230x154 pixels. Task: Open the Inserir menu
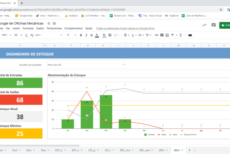[16, 28]
